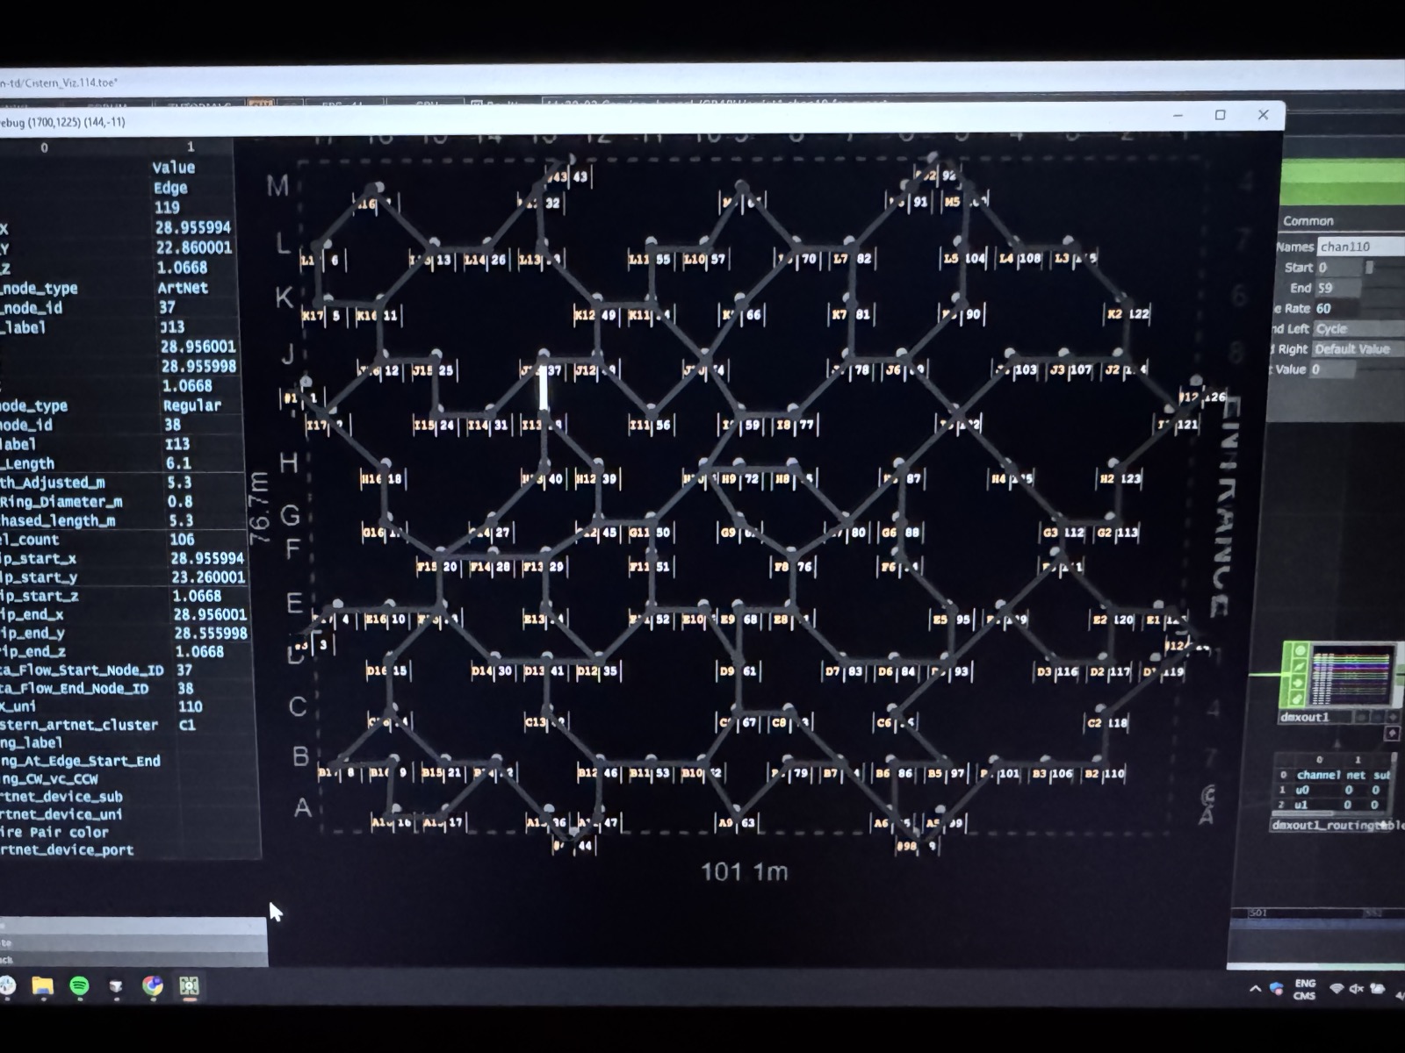Click the Spotify icon in the taskbar
Viewport: 1405px width, 1053px height.
(79, 986)
